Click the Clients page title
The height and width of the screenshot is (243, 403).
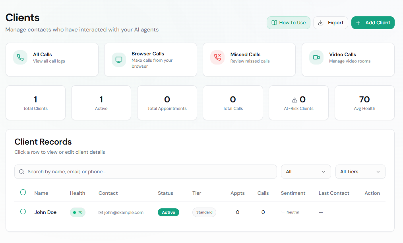tap(22, 18)
